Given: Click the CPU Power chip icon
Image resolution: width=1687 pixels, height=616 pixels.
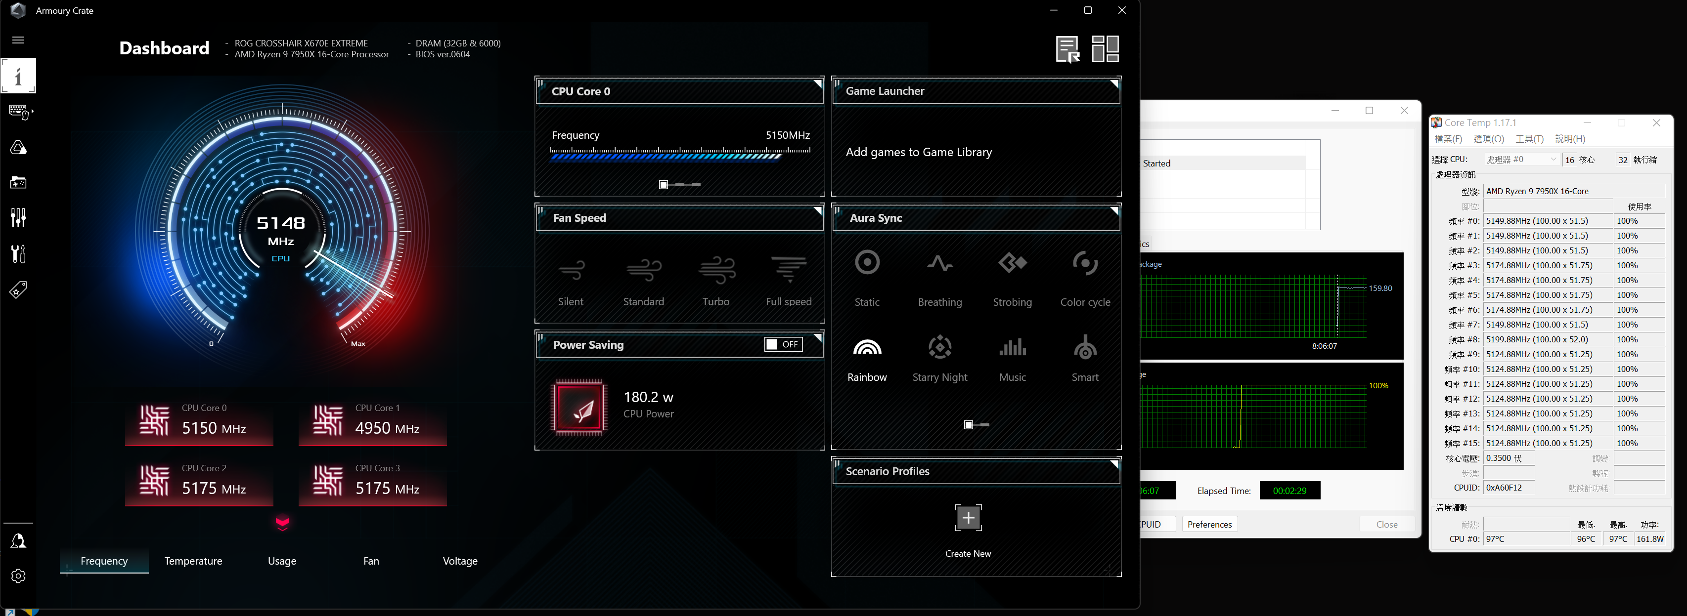Looking at the screenshot, I should (x=579, y=407).
